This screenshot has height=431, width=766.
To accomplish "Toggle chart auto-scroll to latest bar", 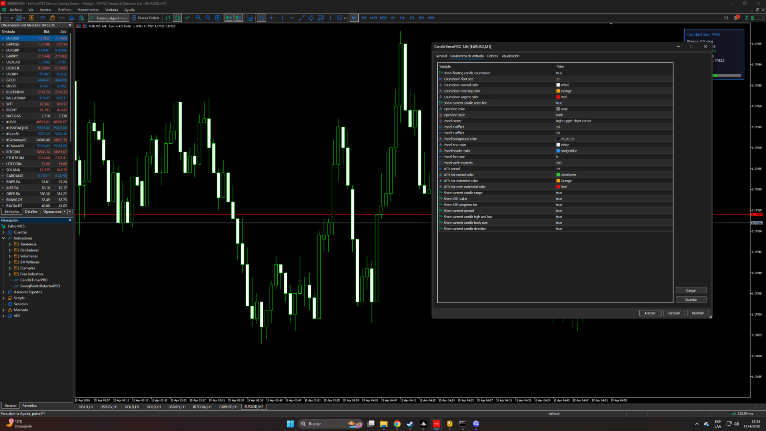I will [229, 18].
